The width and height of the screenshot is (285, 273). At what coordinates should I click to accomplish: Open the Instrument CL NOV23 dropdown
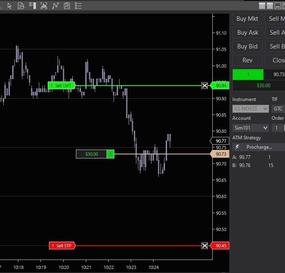click(251, 109)
